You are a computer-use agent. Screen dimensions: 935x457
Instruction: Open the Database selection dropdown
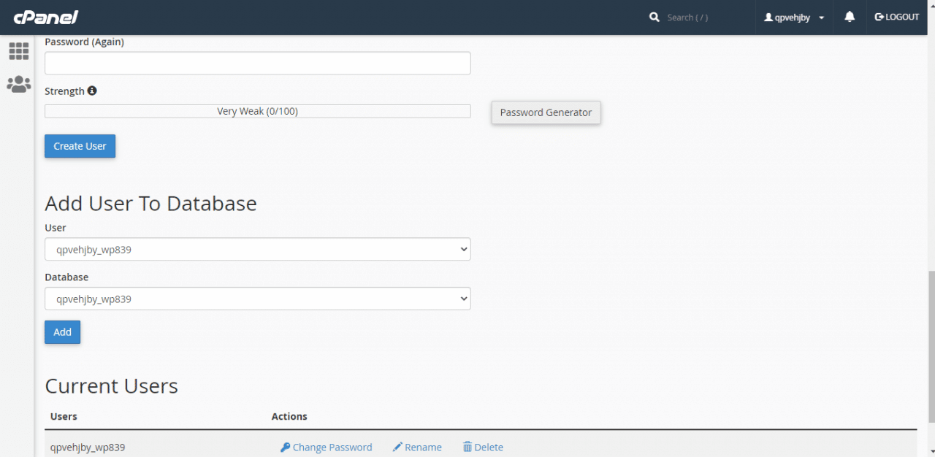257,299
